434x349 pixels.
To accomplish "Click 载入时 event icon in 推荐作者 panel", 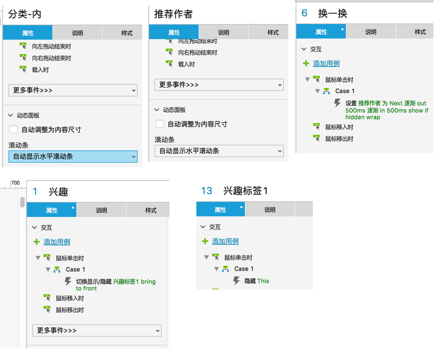I will (169, 64).
